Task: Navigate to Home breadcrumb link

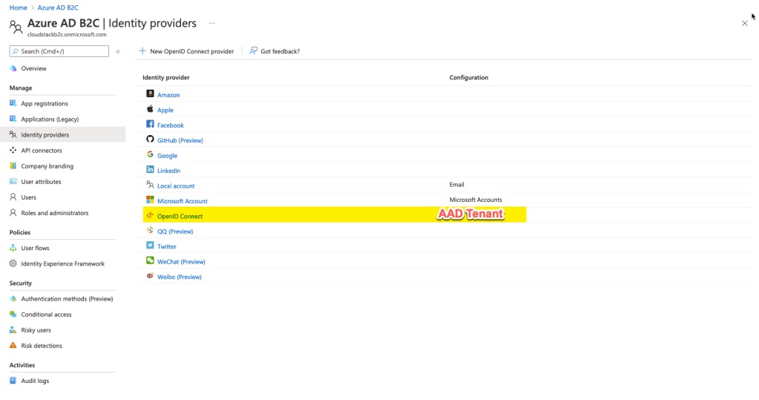Action: (x=18, y=7)
